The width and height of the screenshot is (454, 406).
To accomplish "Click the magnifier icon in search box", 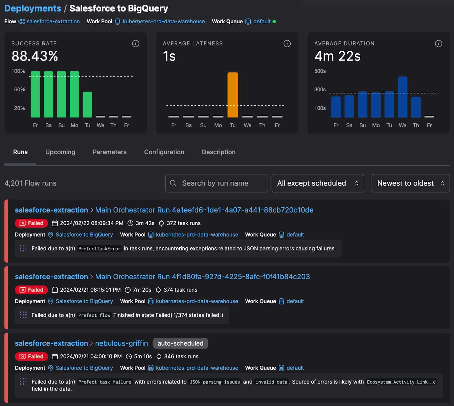I will click(x=173, y=183).
